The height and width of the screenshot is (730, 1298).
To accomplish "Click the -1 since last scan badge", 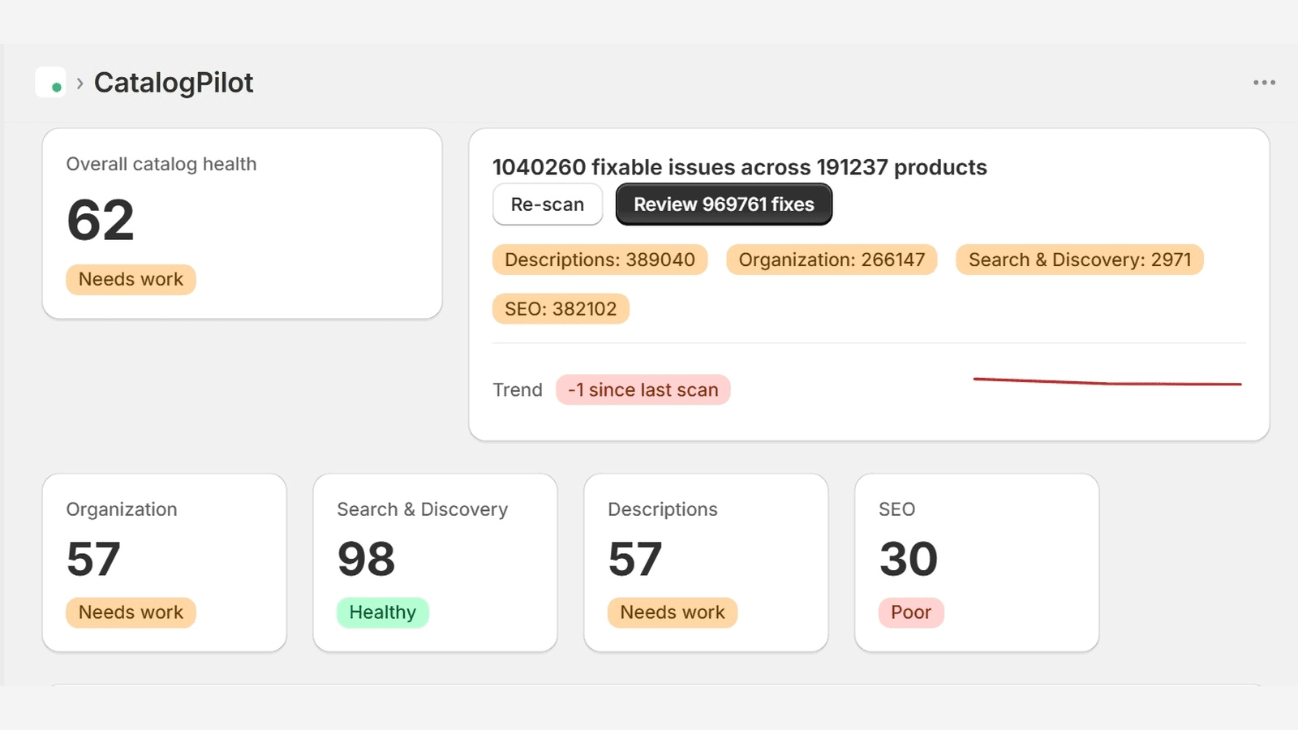I will [643, 390].
